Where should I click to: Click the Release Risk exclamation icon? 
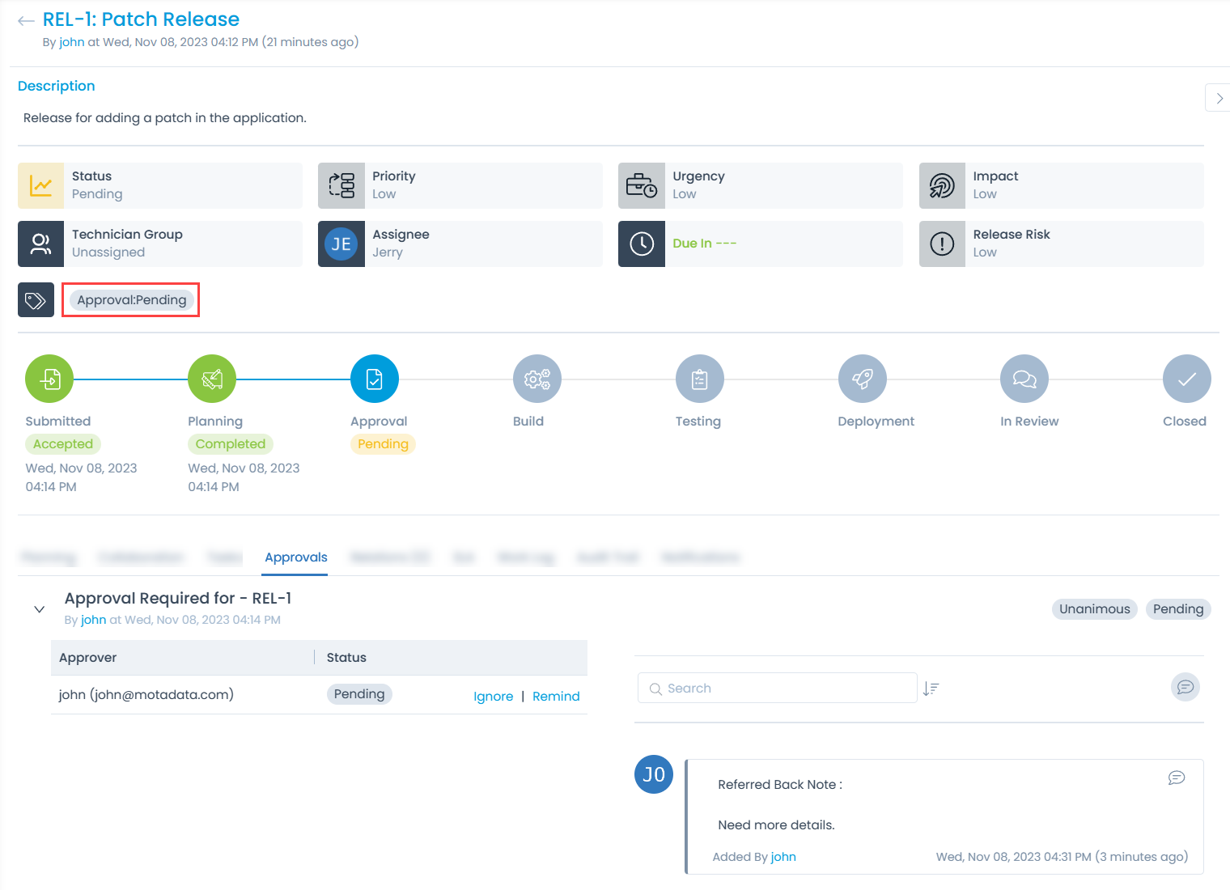point(942,244)
